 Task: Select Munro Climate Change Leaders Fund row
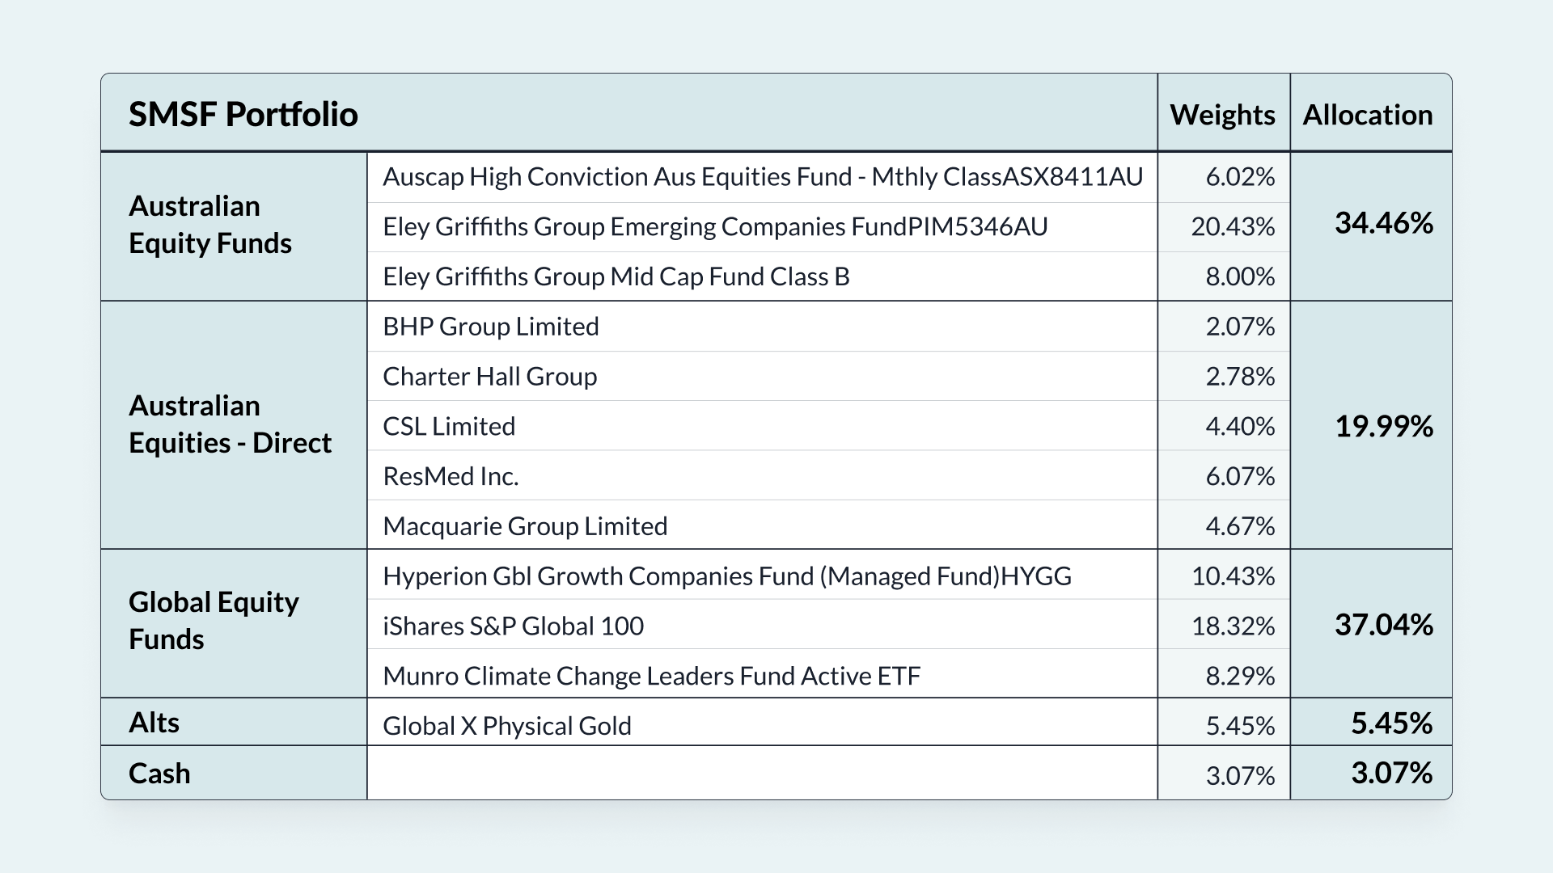(651, 676)
